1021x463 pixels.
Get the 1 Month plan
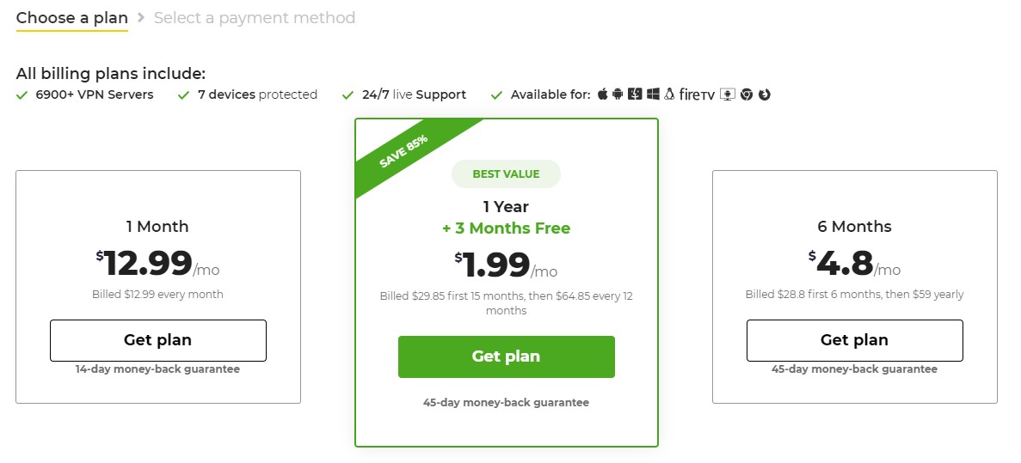coord(158,340)
